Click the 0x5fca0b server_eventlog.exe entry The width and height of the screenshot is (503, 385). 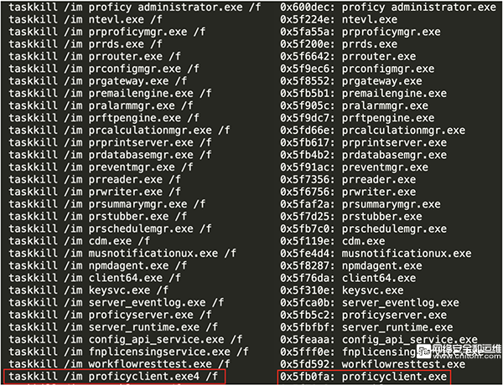coord(370,303)
